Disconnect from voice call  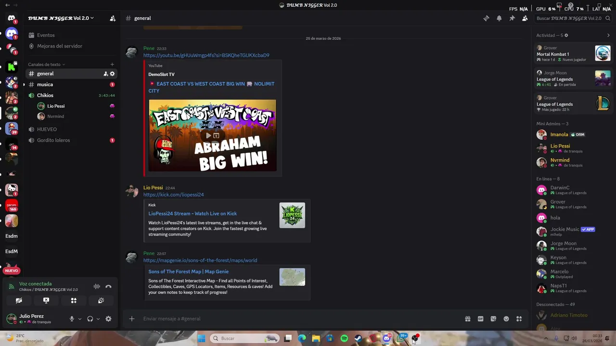tap(108, 286)
